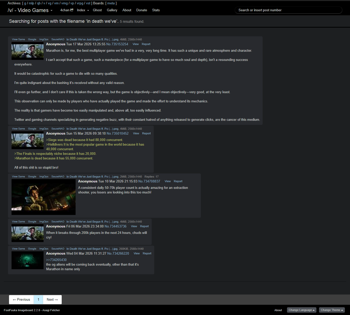Click the "Replies: 17" text on post No.734708837
The image size is (350, 315).
[x=151, y=177]
